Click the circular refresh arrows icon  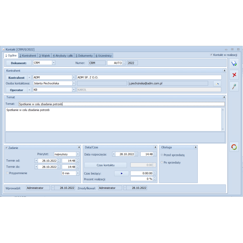234,147
